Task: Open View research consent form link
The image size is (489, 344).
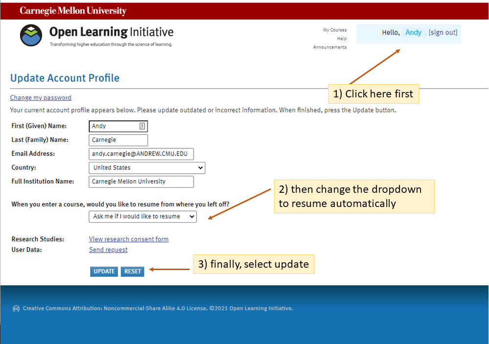Action: (129, 239)
